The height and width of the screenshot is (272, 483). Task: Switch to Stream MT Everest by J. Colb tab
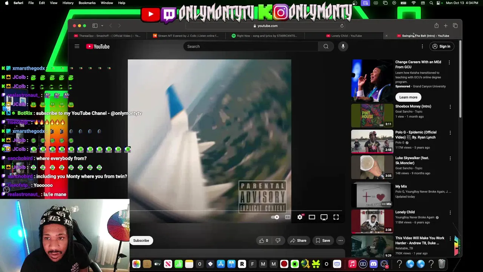coord(186,36)
